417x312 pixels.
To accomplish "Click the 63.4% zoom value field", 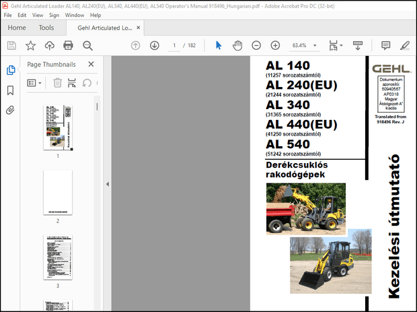I will tap(299, 46).
